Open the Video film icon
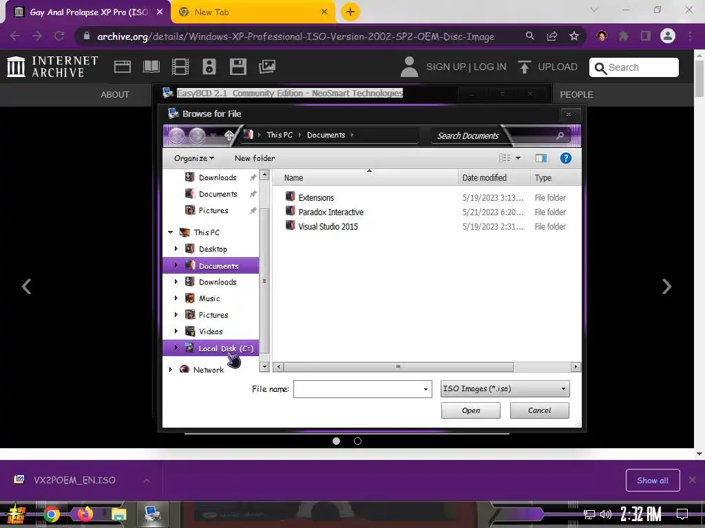The image size is (705, 528). 180,67
